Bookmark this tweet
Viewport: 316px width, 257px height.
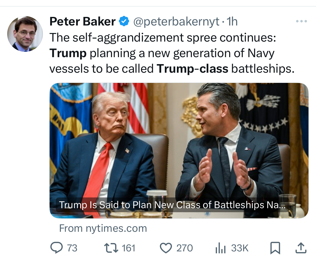pyautogui.click(x=275, y=248)
